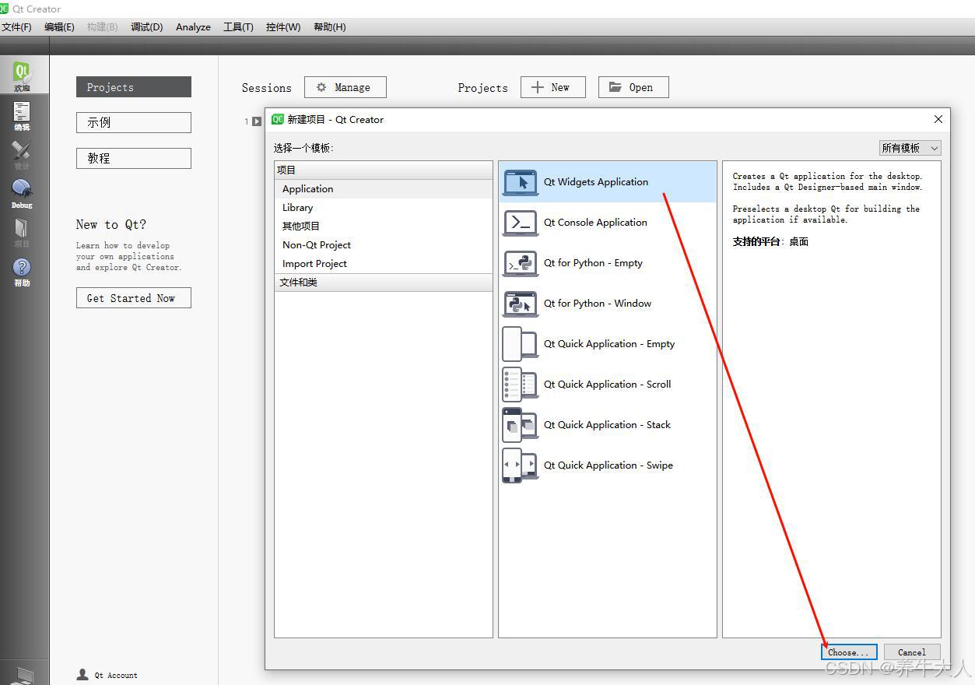Open the 工具(T) menu
The image size is (975, 685).
[238, 26]
